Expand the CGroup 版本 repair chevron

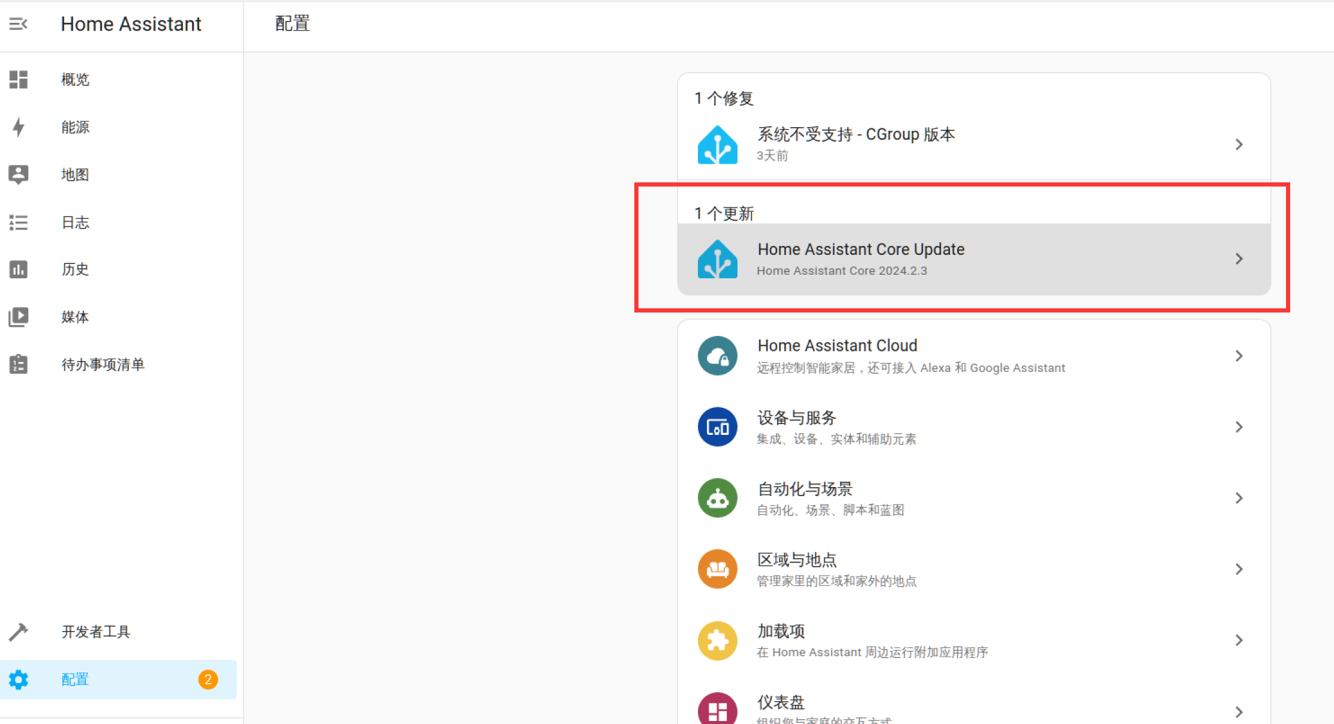[1239, 145]
